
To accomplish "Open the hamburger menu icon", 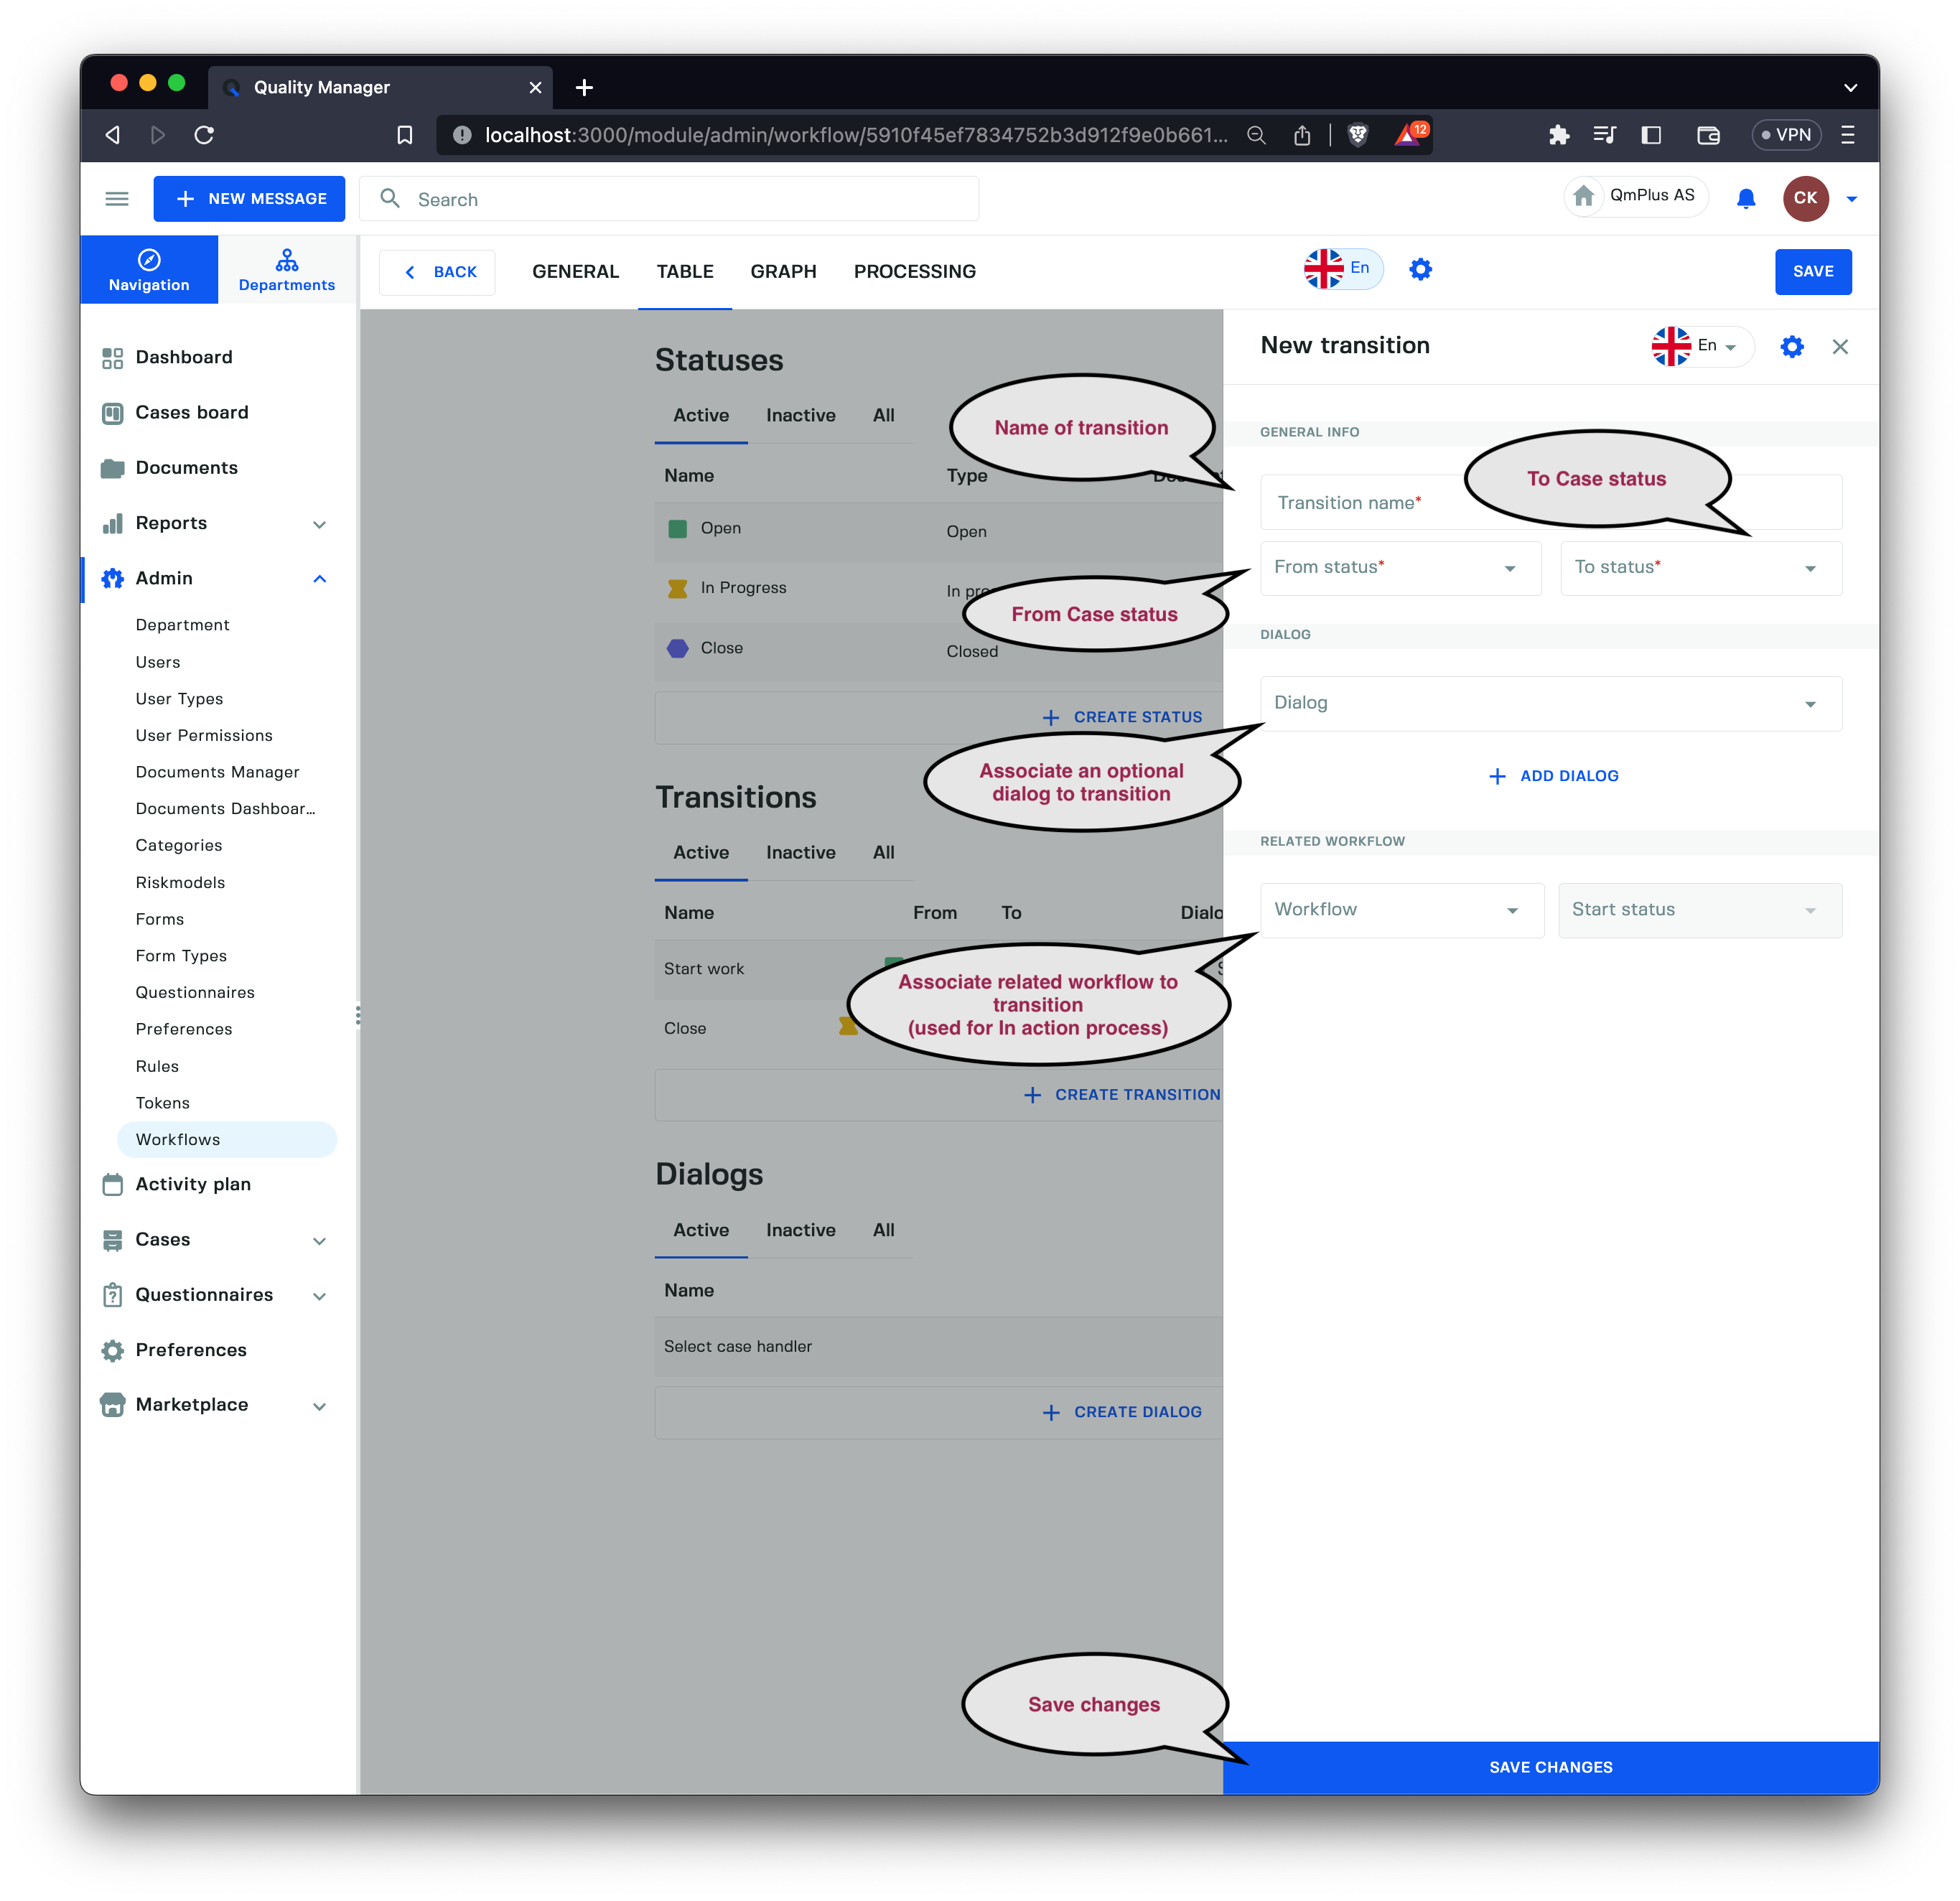I will [x=117, y=199].
